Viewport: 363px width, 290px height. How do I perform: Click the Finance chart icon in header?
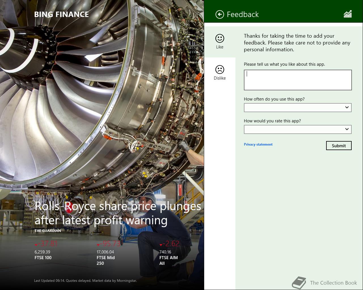(348, 14)
